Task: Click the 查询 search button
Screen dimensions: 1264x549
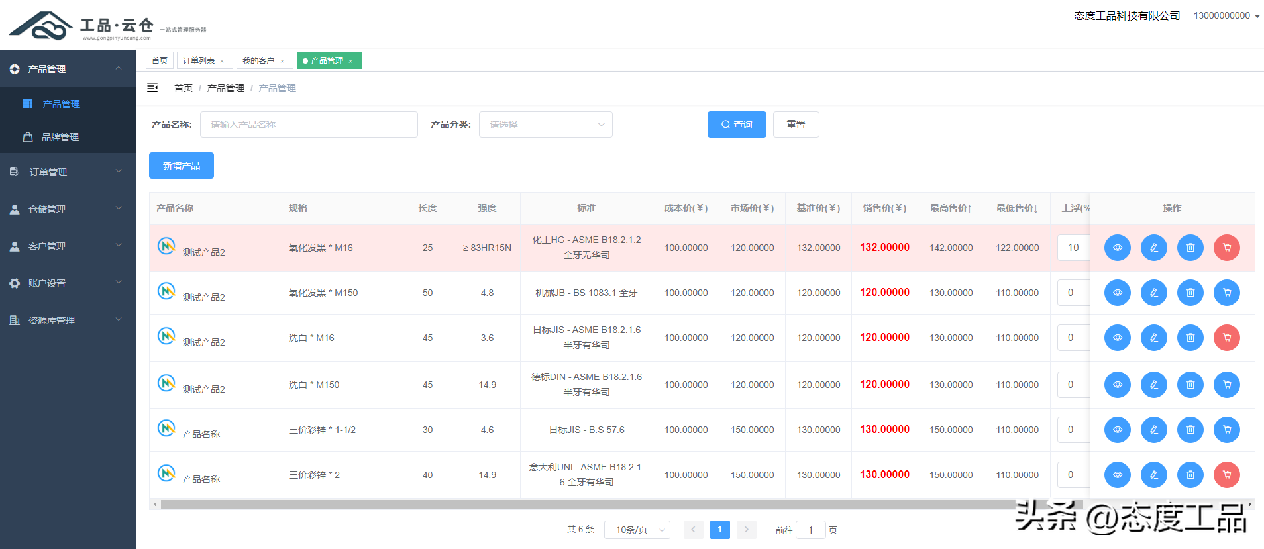Action: click(737, 125)
